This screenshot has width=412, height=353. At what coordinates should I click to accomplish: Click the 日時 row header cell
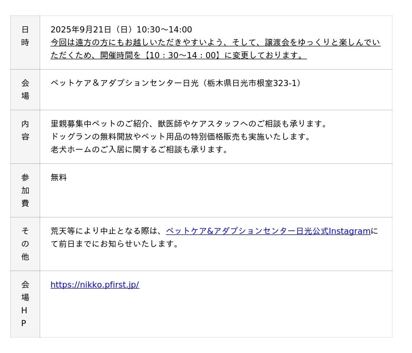(x=25, y=37)
